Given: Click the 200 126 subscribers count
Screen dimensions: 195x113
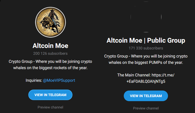Looking at the screenshot, I should (50, 53).
